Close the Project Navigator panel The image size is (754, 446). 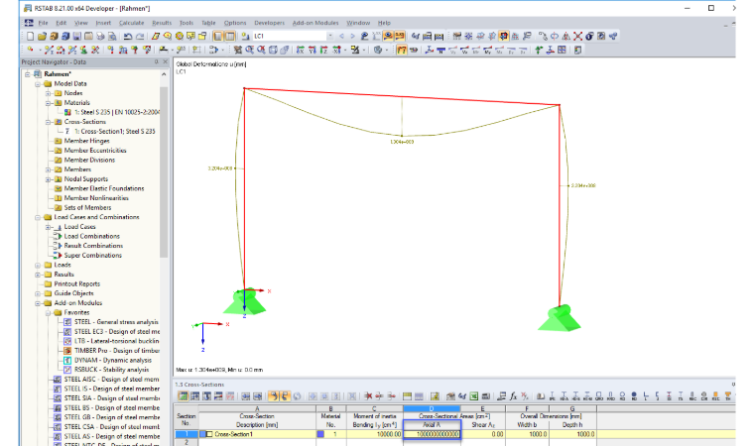pos(165,62)
